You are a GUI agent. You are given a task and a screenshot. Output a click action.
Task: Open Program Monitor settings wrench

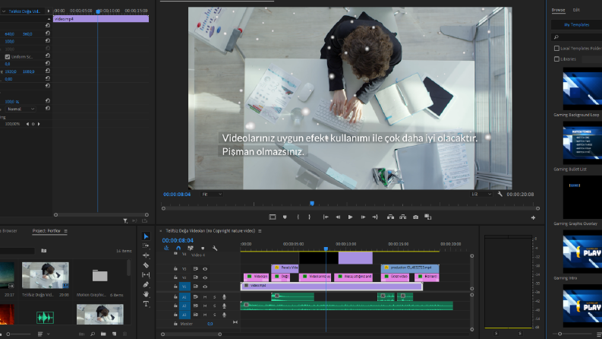pyautogui.click(x=500, y=194)
